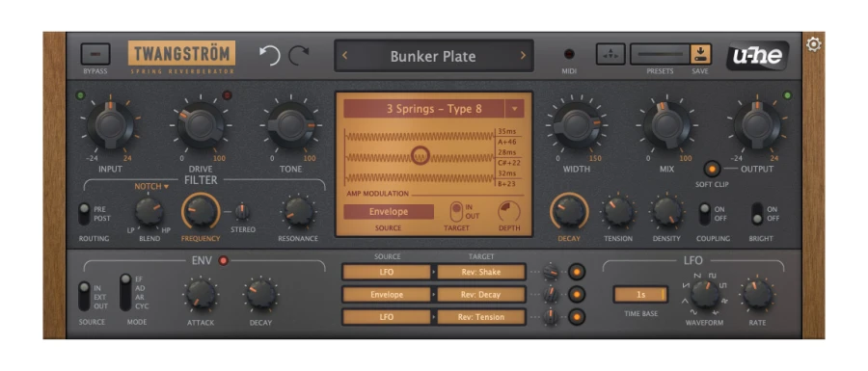The image size is (868, 371).
Task: Toggle the Coupling On/Off switch
Action: tap(705, 214)
